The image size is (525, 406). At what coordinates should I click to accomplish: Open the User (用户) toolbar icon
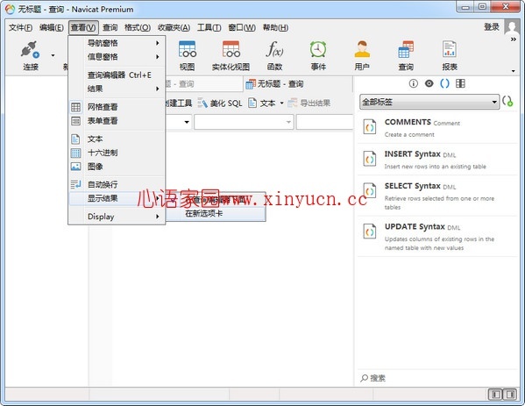coord(362,50)
